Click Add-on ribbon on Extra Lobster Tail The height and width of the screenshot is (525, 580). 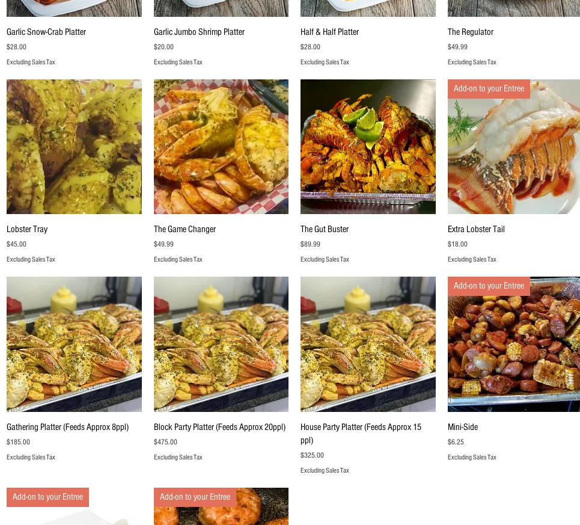[x=489, y=89]
